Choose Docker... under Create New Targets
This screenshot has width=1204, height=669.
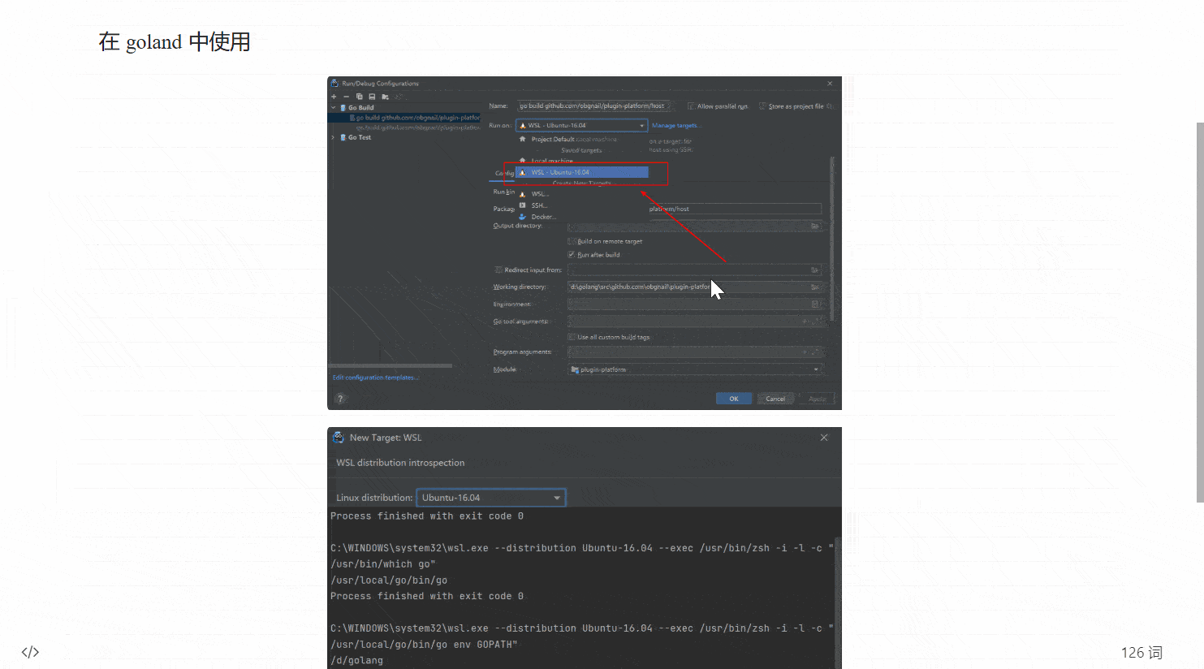point(543,217)
